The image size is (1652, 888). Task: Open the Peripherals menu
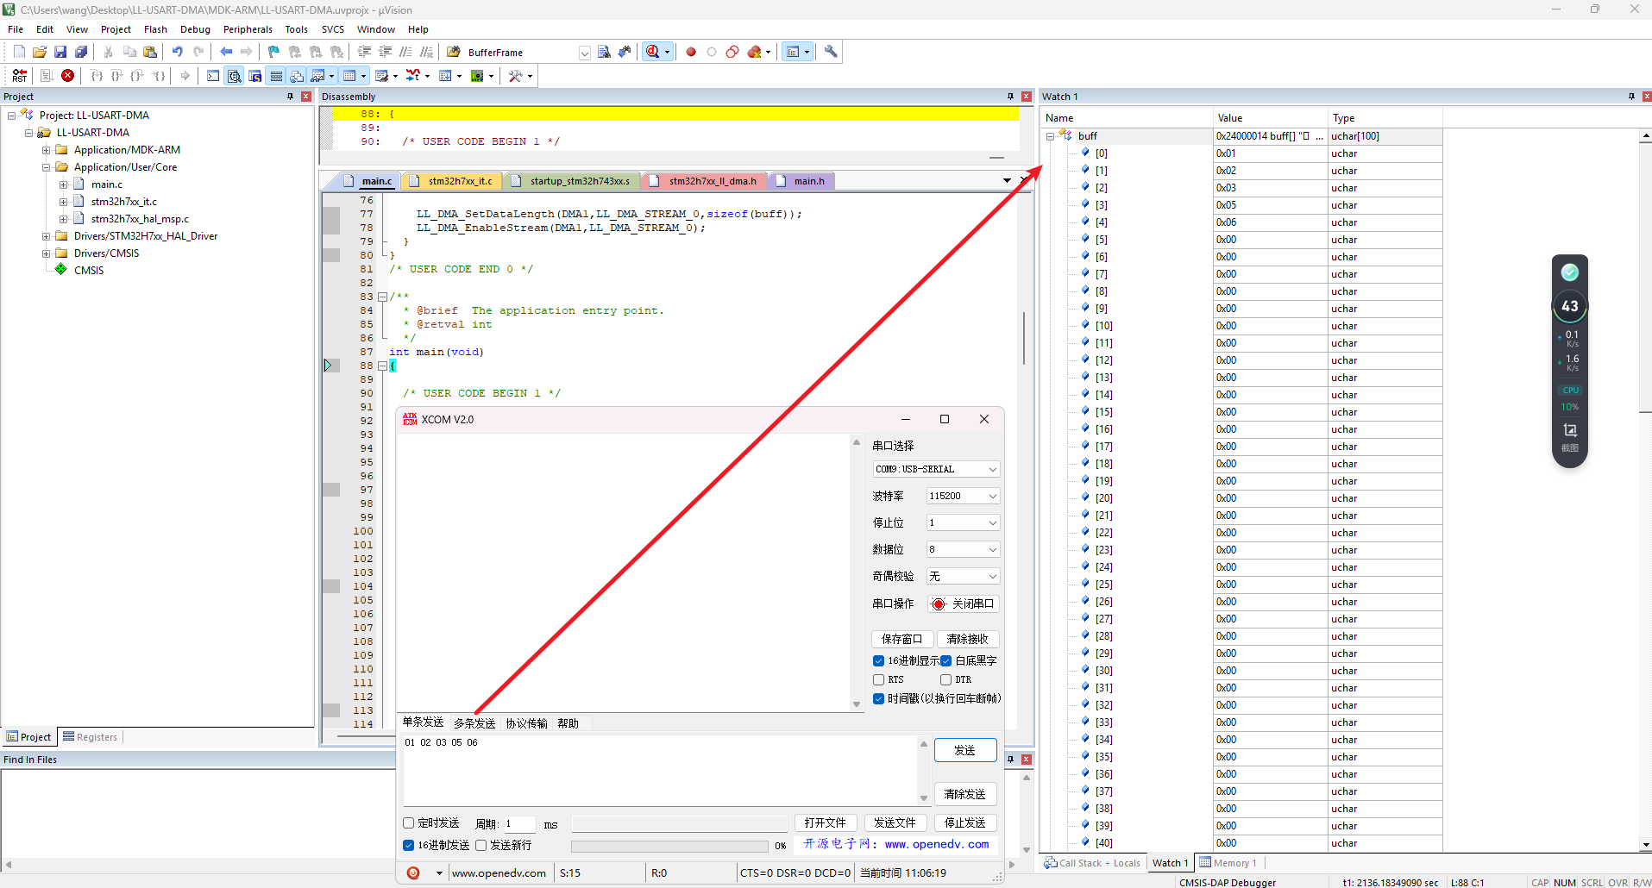pyautogui.click(x=248, y=29)
